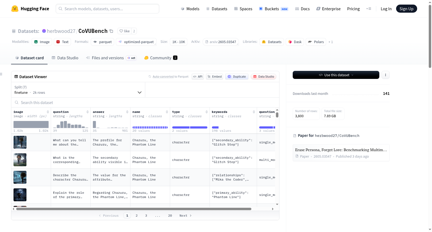Screen dimensions: 432x232
Task: Open the arxiv:2605.03547 tag
Action: click(221, 42)
